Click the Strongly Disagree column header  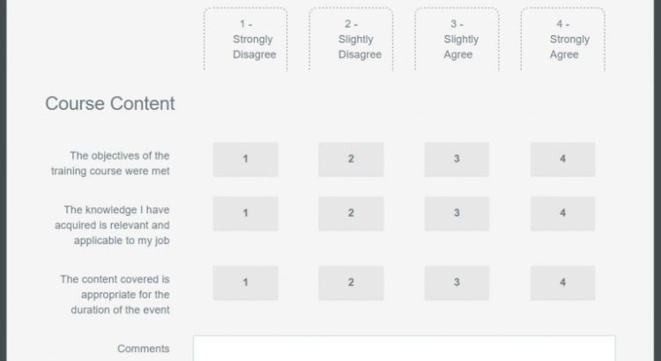(x=253, y=39)
